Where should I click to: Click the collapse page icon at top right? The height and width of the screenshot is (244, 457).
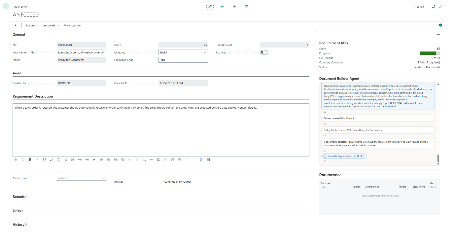[441, 7]
